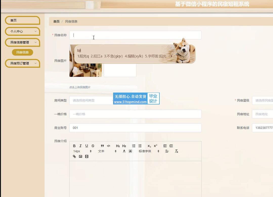The image size is (273, 197).
Task: Open the 标准字体 font family dropdown
Action: click(149, 151)
